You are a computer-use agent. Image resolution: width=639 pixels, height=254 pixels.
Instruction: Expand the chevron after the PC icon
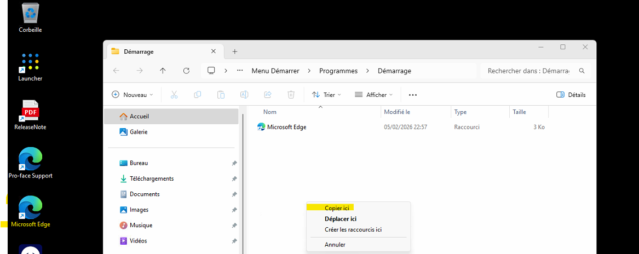[x=226, y=71]
